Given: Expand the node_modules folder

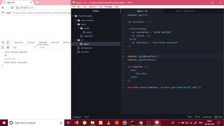Looking at the screenshot, I should 76,20.
